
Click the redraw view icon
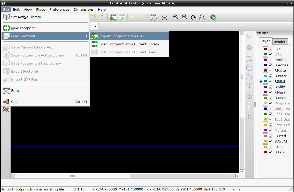[193, 18]
